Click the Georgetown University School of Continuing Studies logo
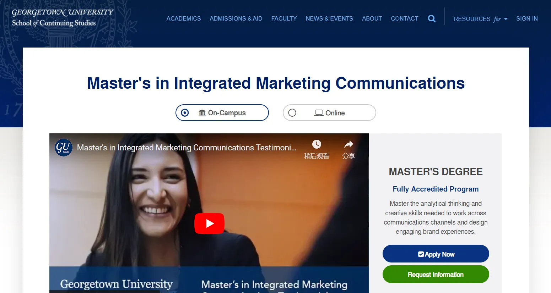The height and width of the screenshot is (293, 551). click(x=63, y=18)
